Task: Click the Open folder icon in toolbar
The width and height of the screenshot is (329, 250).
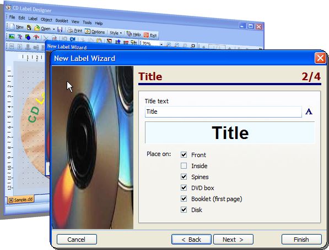Action: [x=37, y=28]
